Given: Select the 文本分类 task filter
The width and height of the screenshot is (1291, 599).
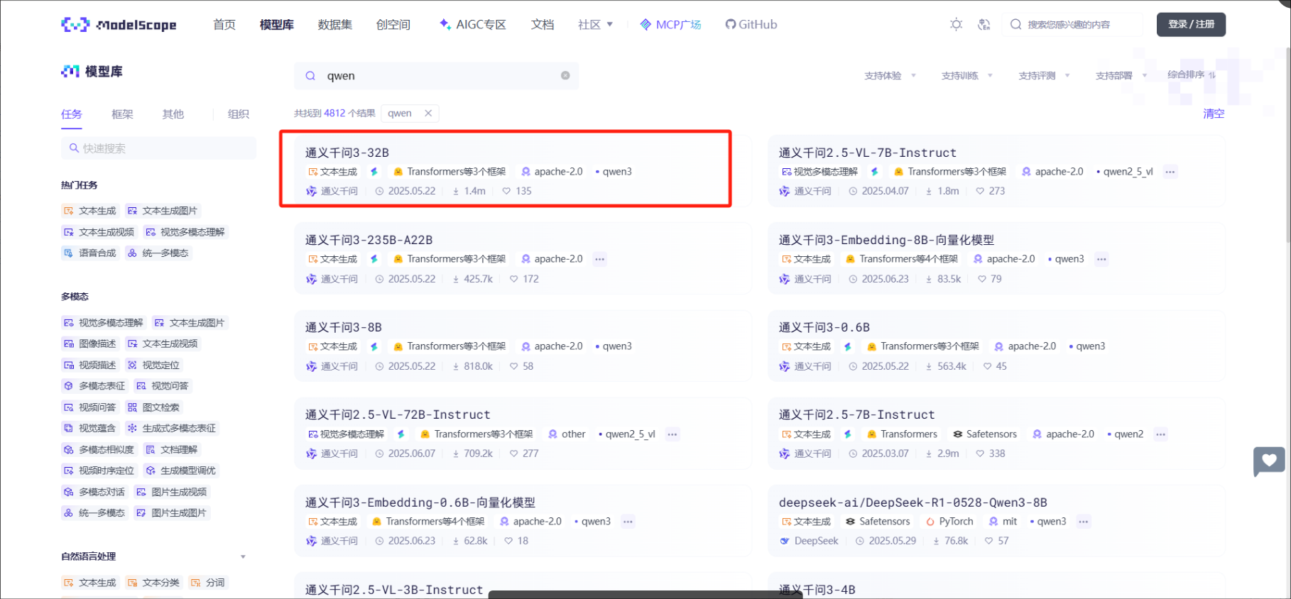Looking at the screenshot, I should tap(153, 583).
